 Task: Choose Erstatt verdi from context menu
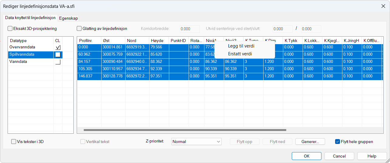click(240, 54)
